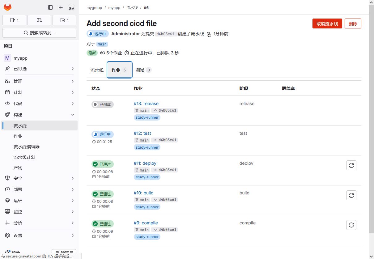Click the plus create-new icon
374x259 pixels.
click(x=61, y=7)
